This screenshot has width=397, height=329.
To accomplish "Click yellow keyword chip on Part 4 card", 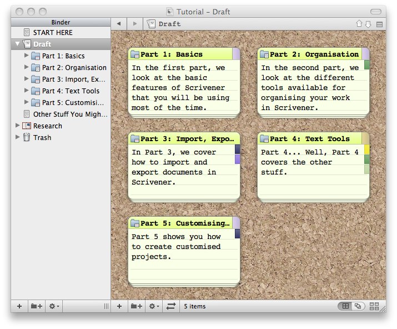I will coord(366,149).
